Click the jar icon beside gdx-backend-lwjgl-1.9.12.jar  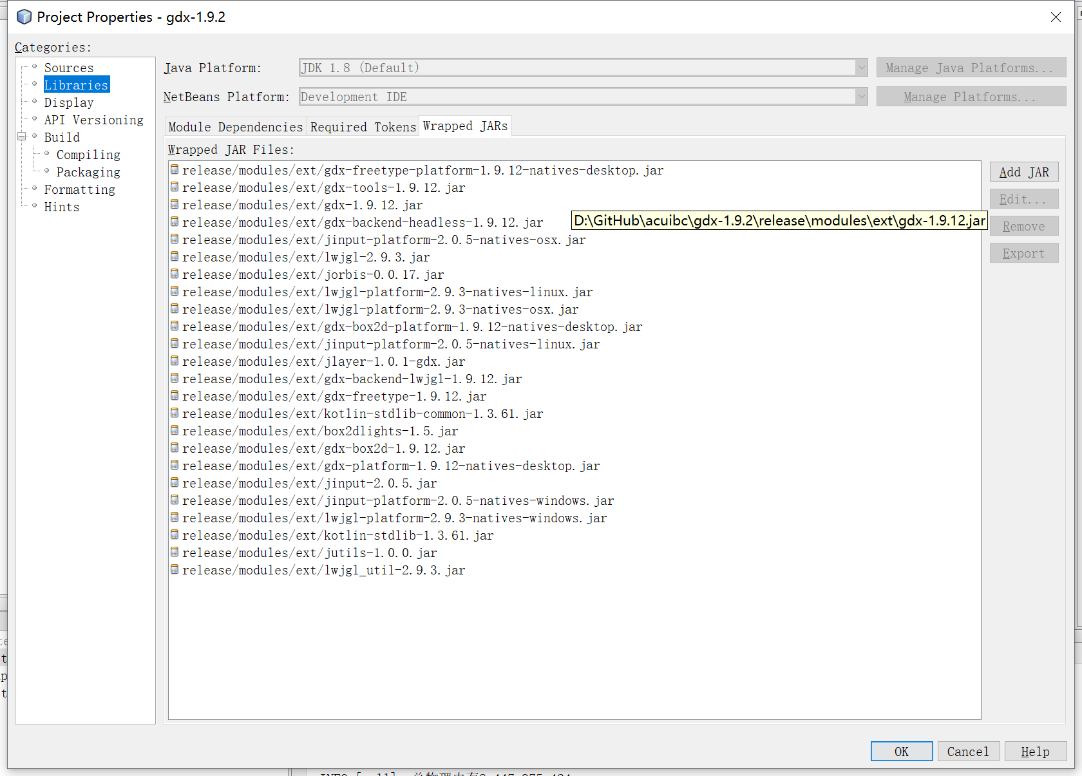175,378
